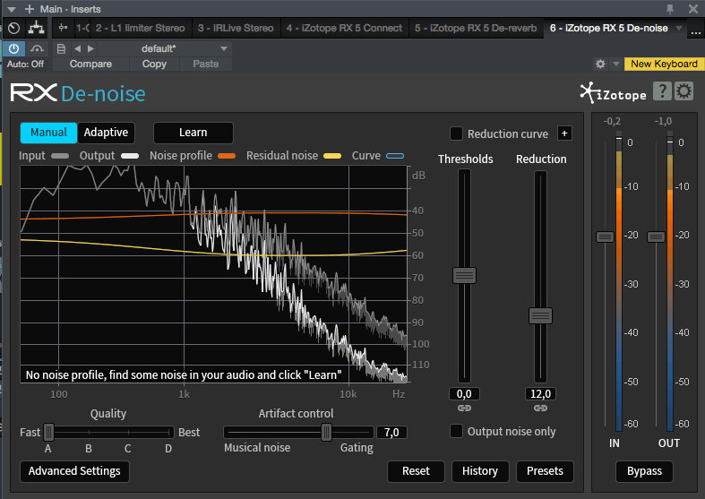Enable the Reduction curve checkbox
705x499 pixels.
[456, 133]
